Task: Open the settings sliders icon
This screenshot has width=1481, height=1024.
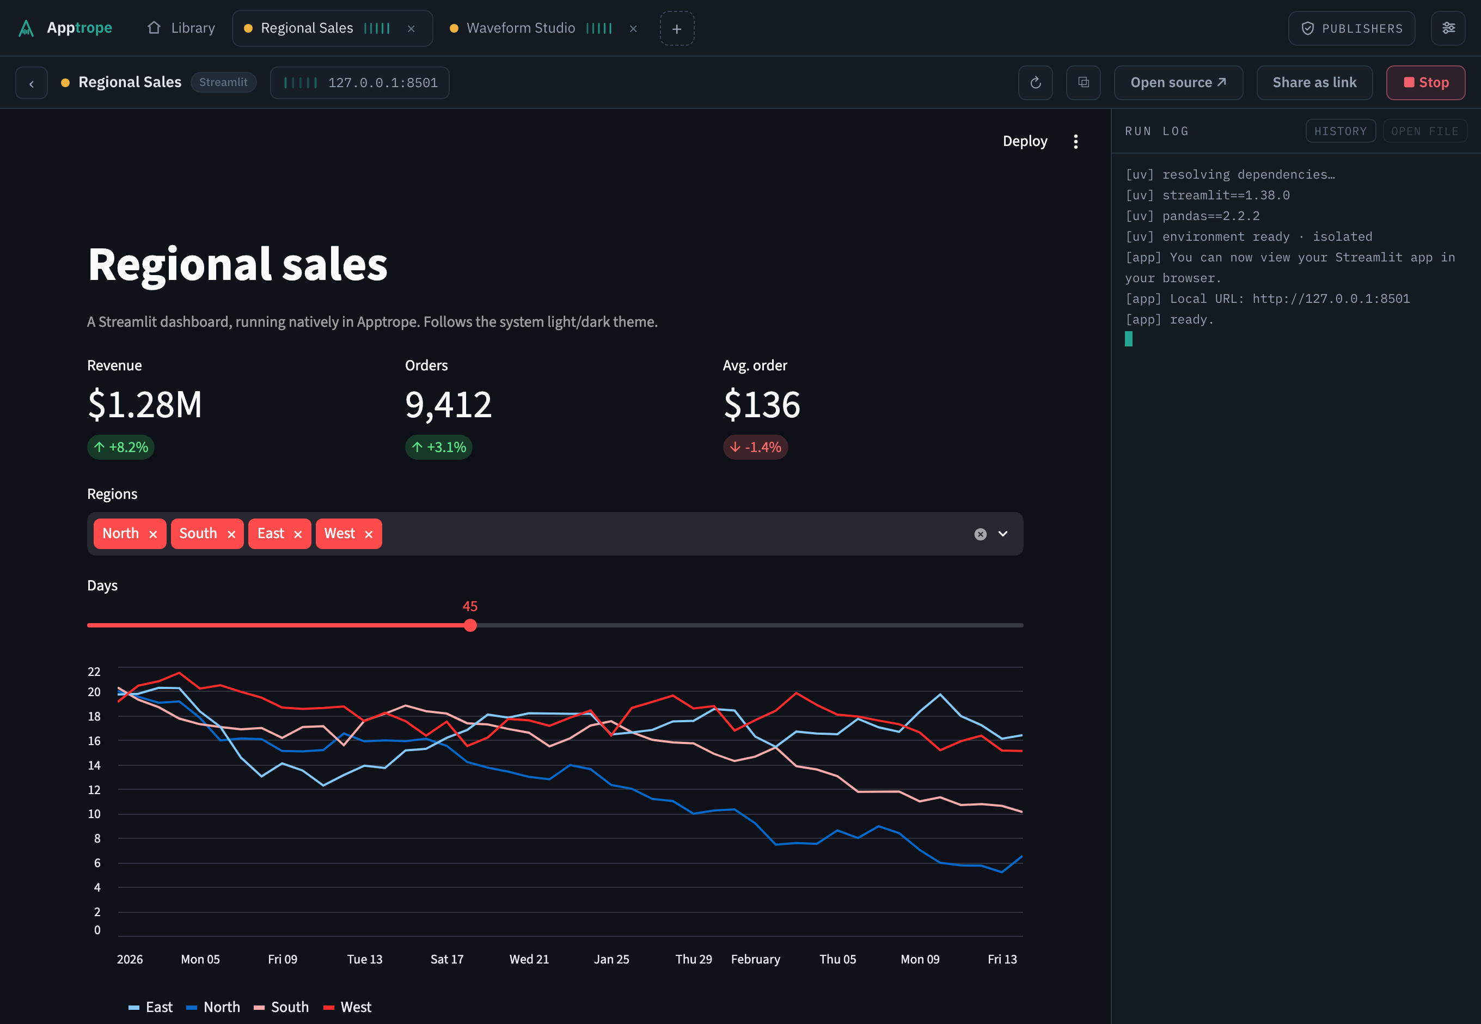Action: (1448, 28)
